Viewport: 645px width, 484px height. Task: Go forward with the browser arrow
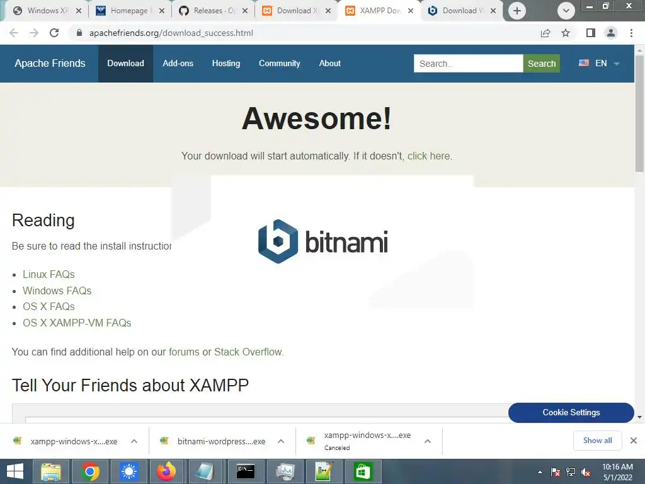tap(34, 33)
